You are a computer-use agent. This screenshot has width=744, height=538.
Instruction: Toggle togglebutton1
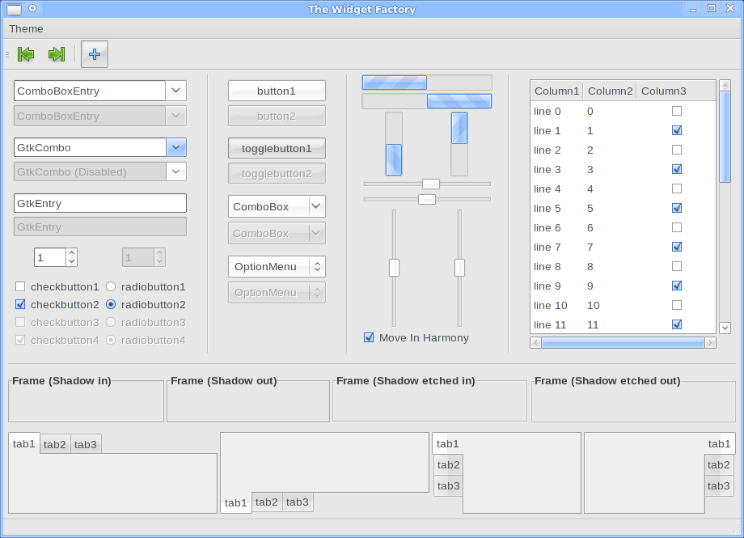click(277, 149)
